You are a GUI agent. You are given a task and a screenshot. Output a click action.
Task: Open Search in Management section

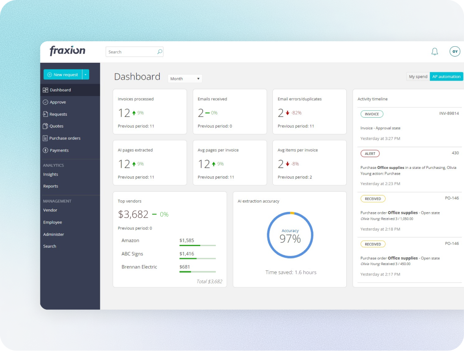(x=50, y=246)
